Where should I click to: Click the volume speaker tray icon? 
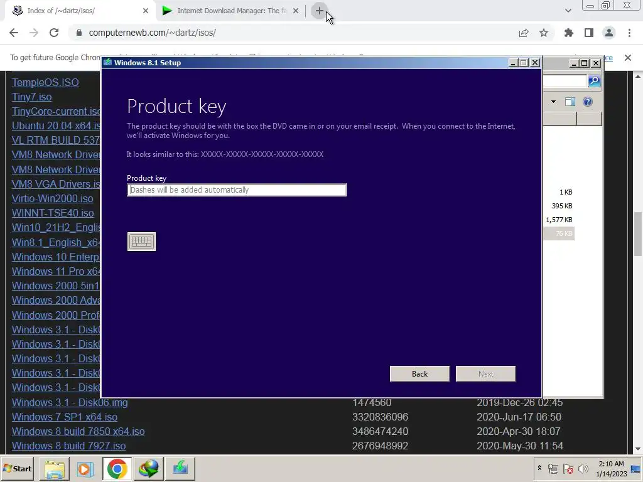coord(583,469)
